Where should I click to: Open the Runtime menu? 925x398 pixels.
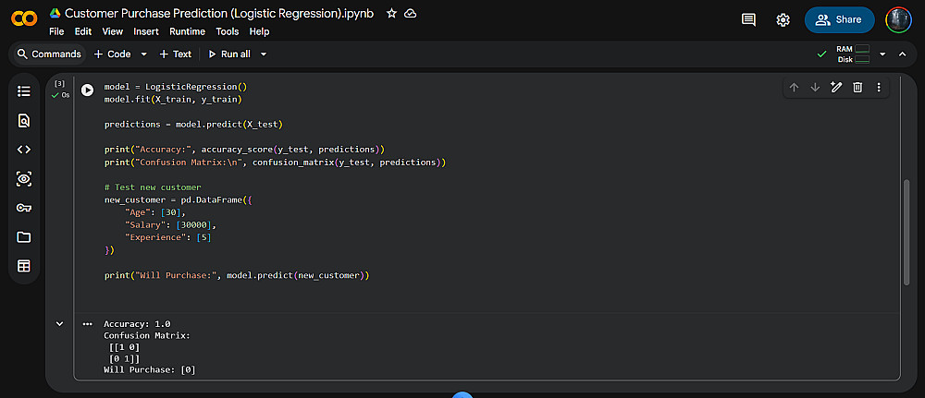pos(189,31)
